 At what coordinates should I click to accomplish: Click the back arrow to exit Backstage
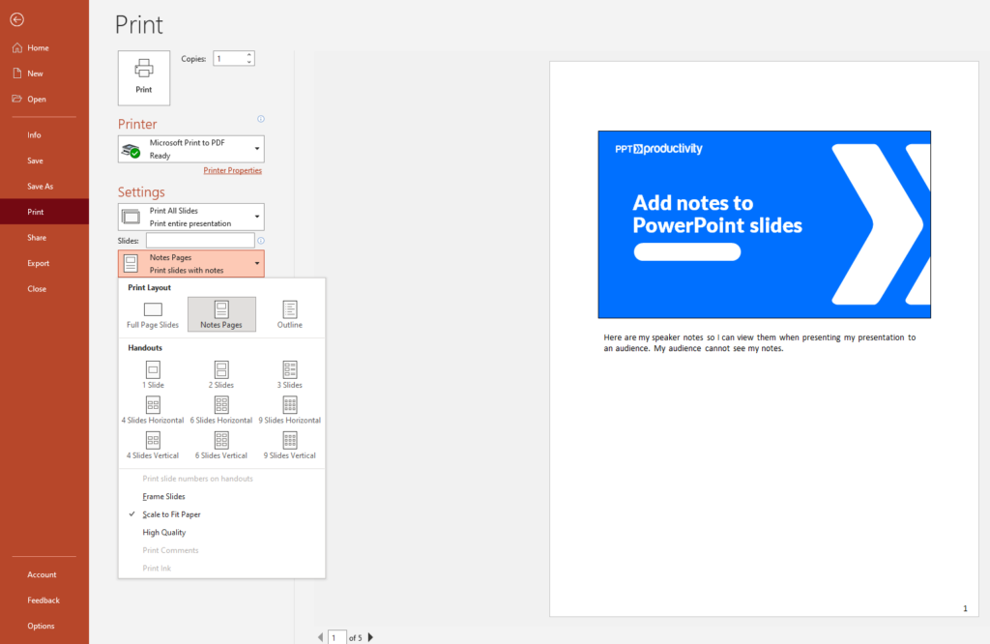[x=17, y=19]
